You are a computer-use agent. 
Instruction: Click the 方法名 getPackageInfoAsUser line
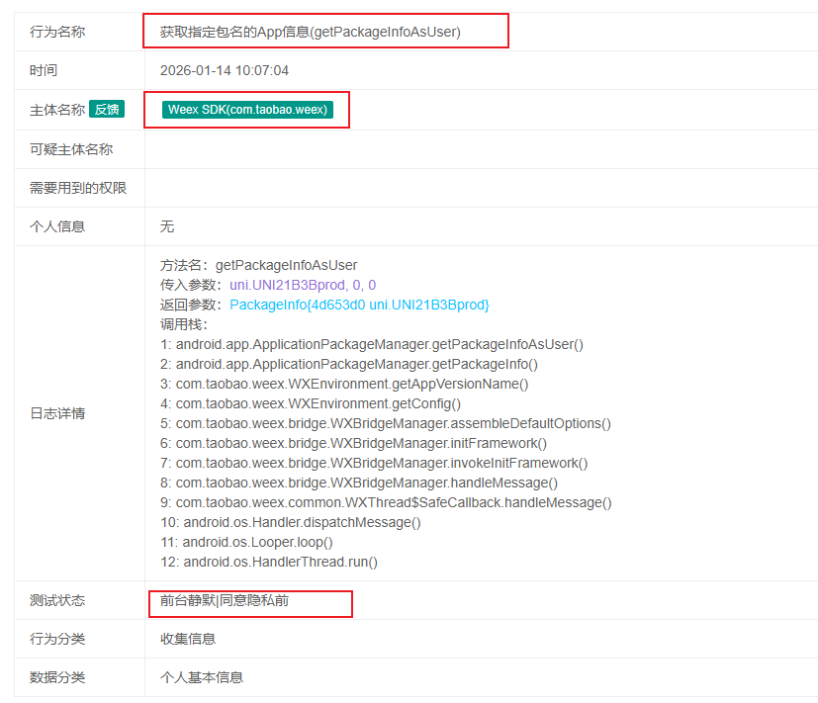259,265
